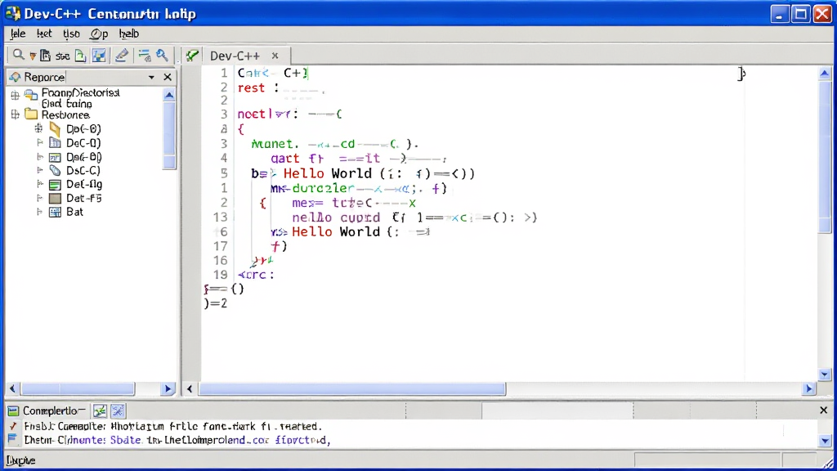The height and width of the screenshot is (471, 837).
Task: Expand the node with yellow tag icon
Action: [x=39, y=128]
